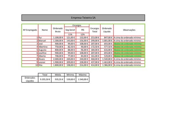Click Leonor's Encargos Total '437,00 €'

(95, 62)
